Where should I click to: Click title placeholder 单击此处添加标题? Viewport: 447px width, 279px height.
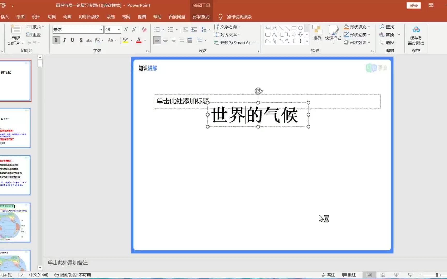[x=182, y=101]
